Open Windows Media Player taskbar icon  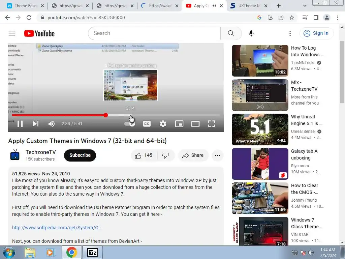51,253
